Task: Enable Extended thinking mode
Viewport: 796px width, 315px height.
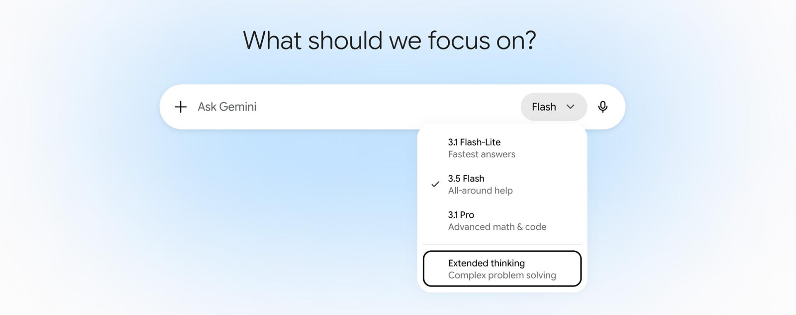Action: 502,269
